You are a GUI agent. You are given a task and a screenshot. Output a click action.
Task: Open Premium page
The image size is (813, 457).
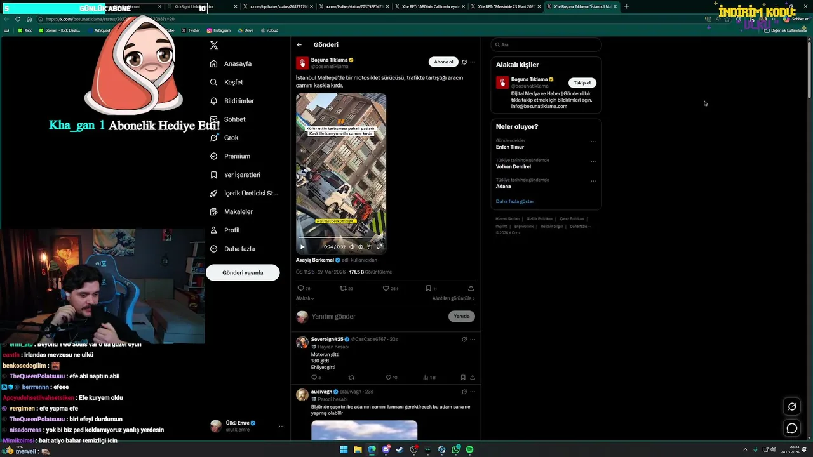pyautogui.click(x=230, y=156)
